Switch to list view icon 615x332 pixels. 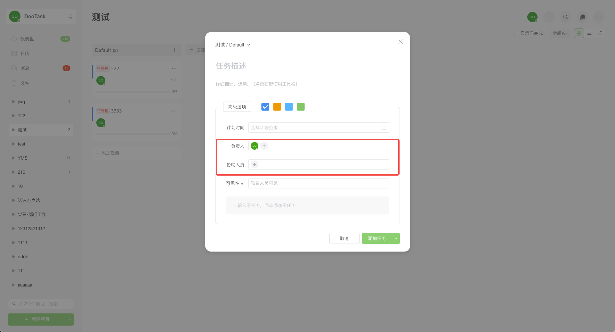(x=589, y=33)
